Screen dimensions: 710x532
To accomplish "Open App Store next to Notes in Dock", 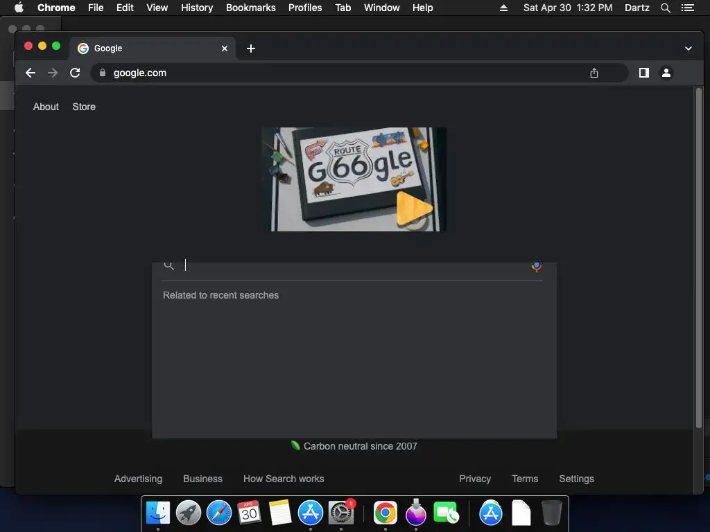I will tap(310, 513).
